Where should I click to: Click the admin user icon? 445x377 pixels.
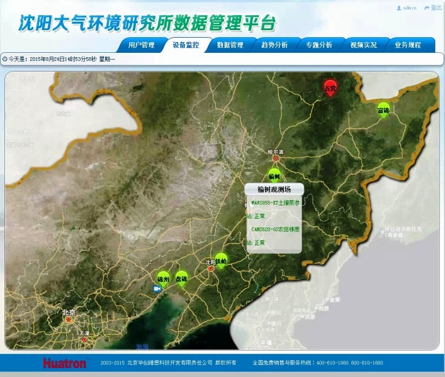[399, 8]
